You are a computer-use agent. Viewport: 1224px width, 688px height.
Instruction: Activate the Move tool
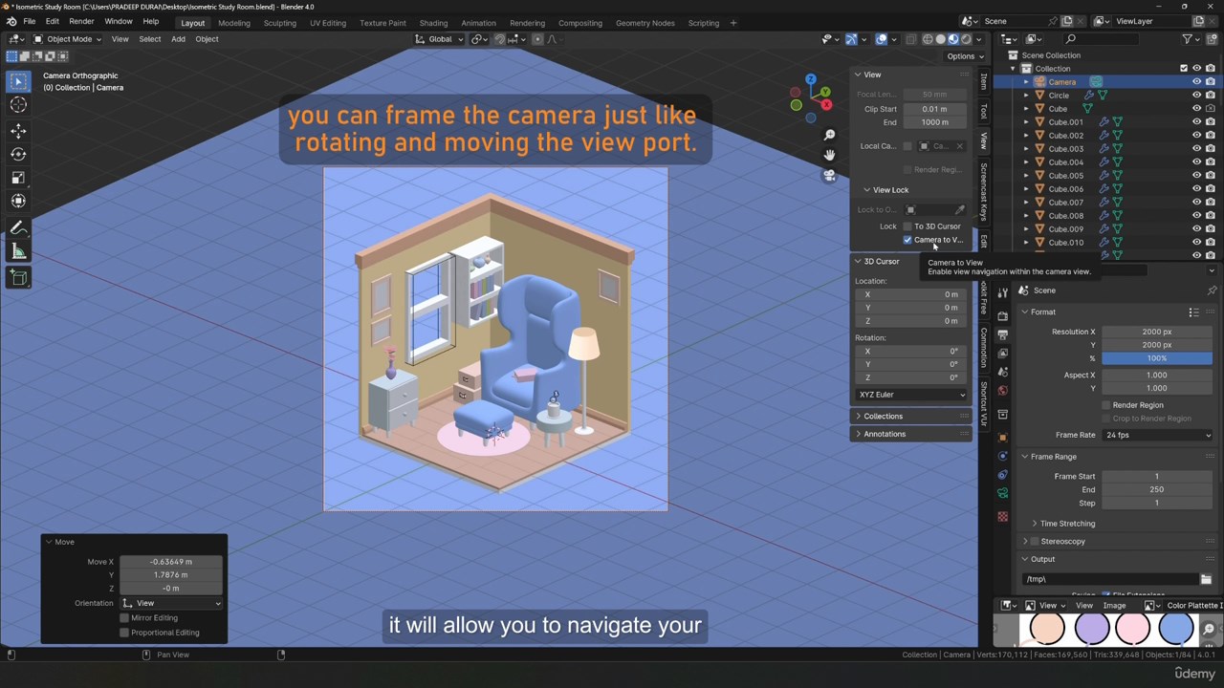click(x=18, y=130)
